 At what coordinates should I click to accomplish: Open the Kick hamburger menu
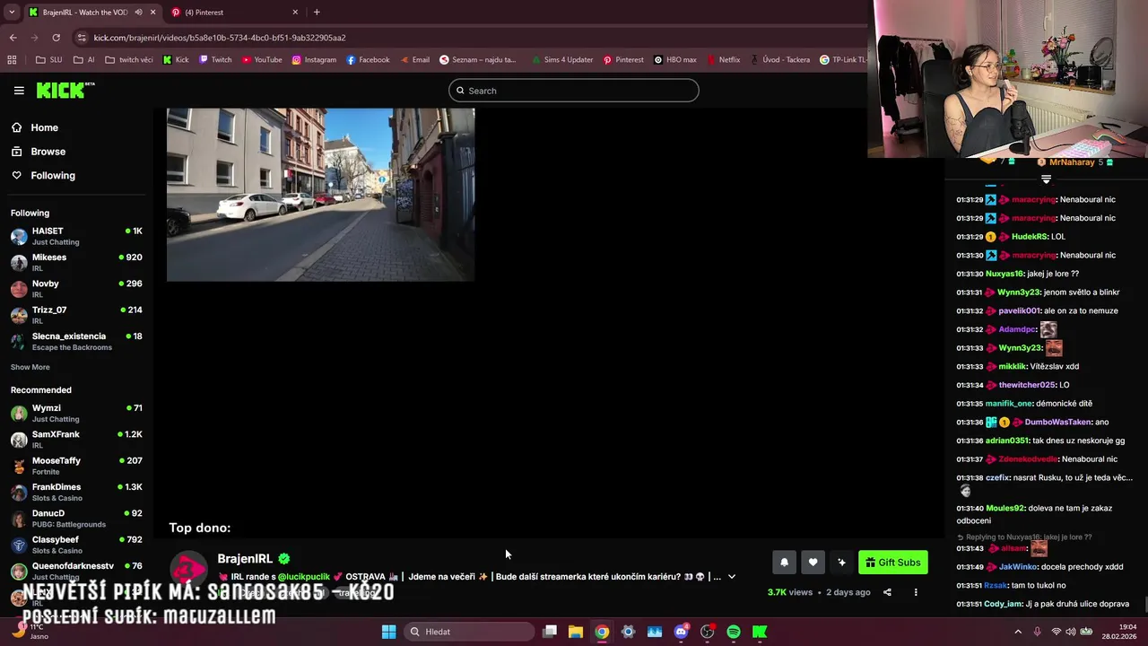click(19, 91)
